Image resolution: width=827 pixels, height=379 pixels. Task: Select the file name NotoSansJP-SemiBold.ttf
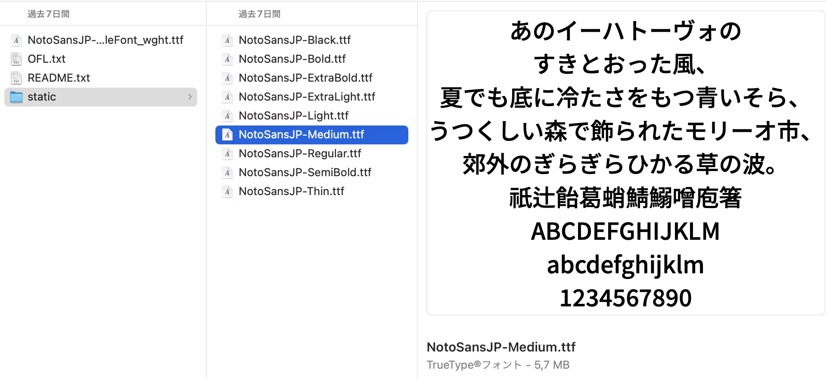point(305,172)
